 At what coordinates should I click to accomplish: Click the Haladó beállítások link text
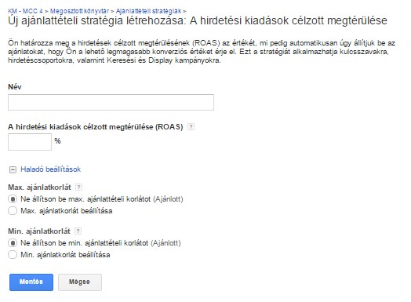[x=50, y=169]
